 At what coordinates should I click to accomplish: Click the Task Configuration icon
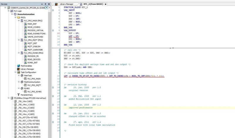pyautogui.click(x=19, y=72)
